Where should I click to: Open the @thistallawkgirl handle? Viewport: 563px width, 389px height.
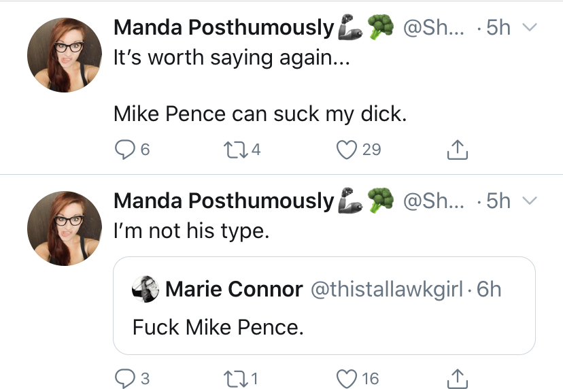[x=387, y=289]
